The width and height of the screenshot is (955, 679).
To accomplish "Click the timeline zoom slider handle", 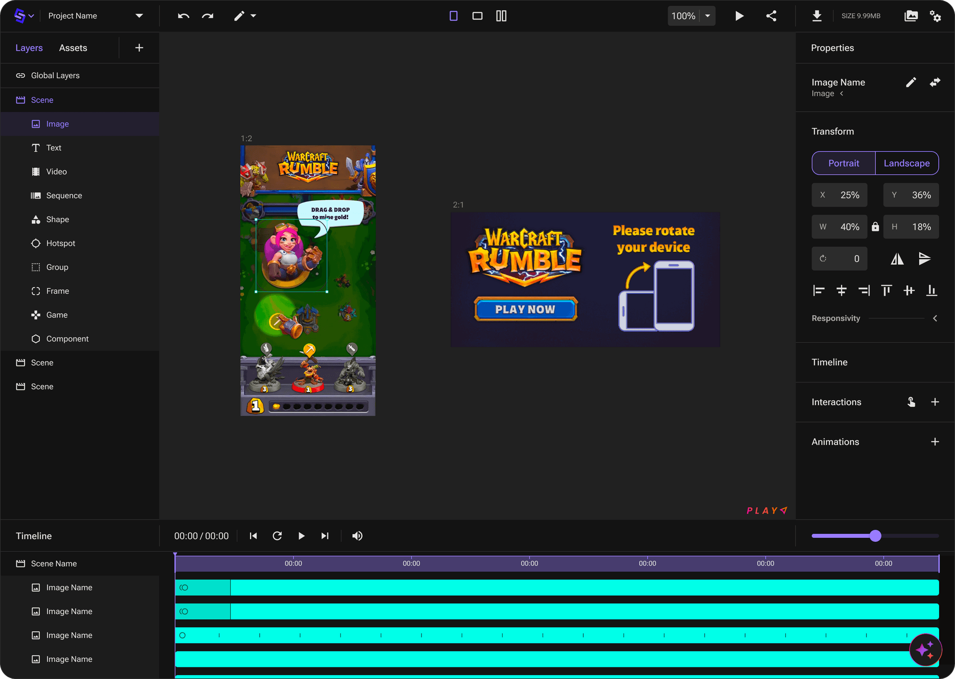I will coord(875,536).
